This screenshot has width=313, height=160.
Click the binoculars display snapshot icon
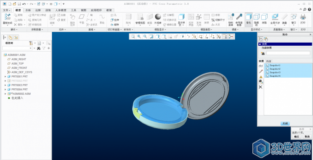pos(261,66)
